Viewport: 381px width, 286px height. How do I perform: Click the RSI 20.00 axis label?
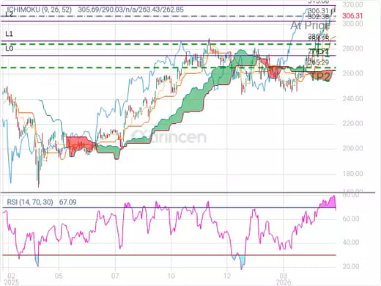tap(351, 266)
